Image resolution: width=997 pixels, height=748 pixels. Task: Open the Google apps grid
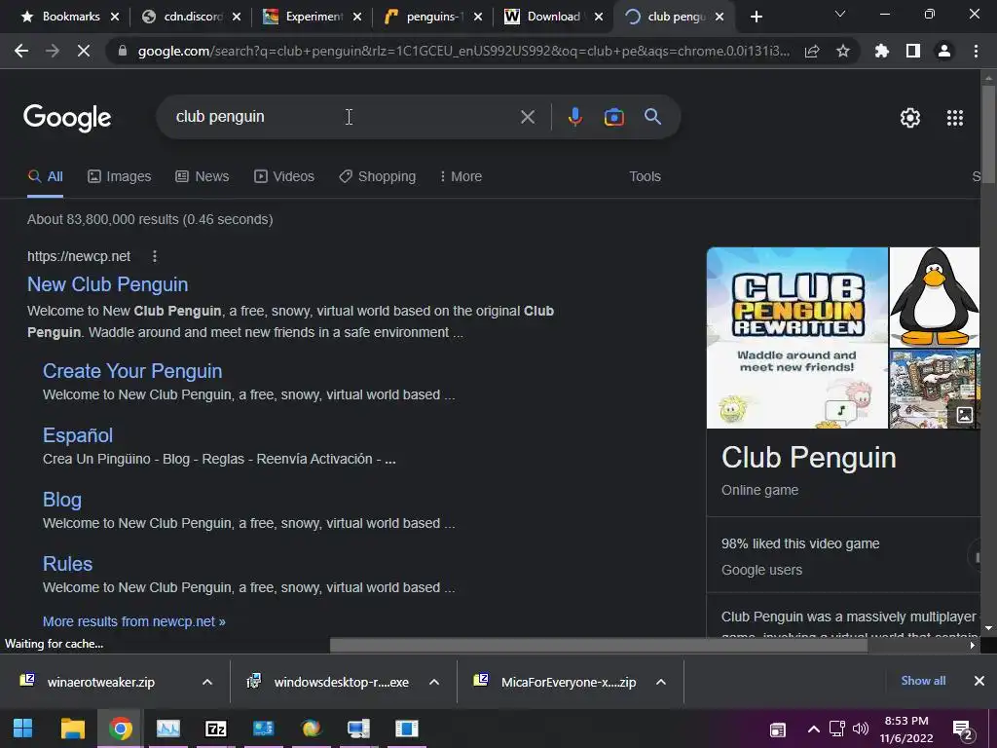coord(955,118)
